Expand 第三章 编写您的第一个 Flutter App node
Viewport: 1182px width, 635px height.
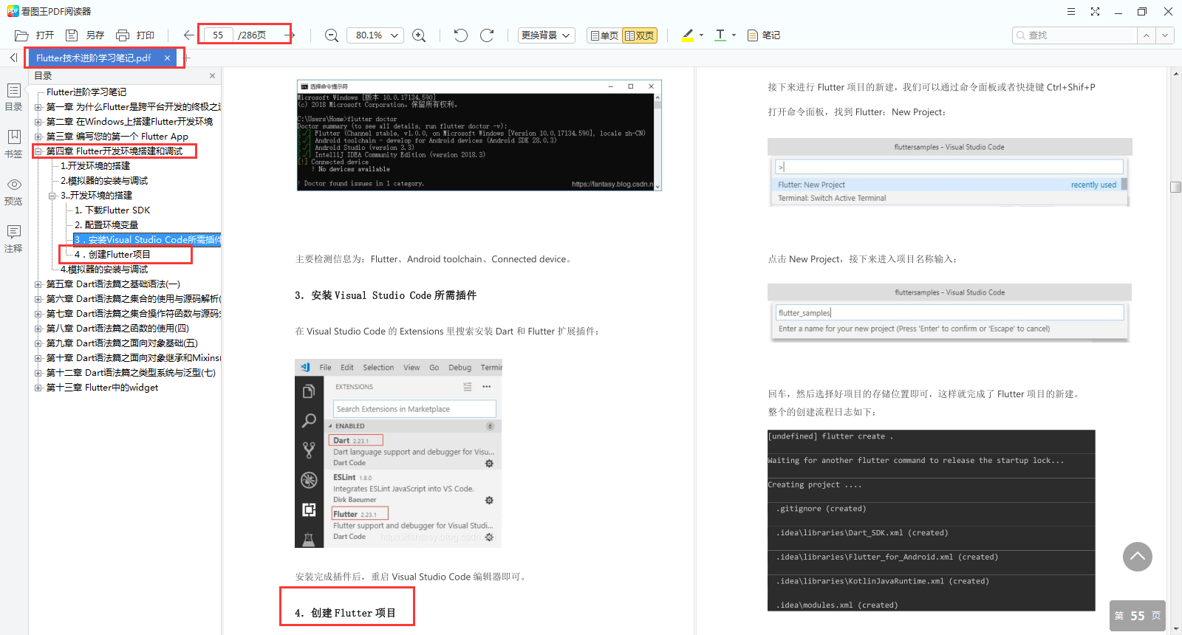click(38, 137)
